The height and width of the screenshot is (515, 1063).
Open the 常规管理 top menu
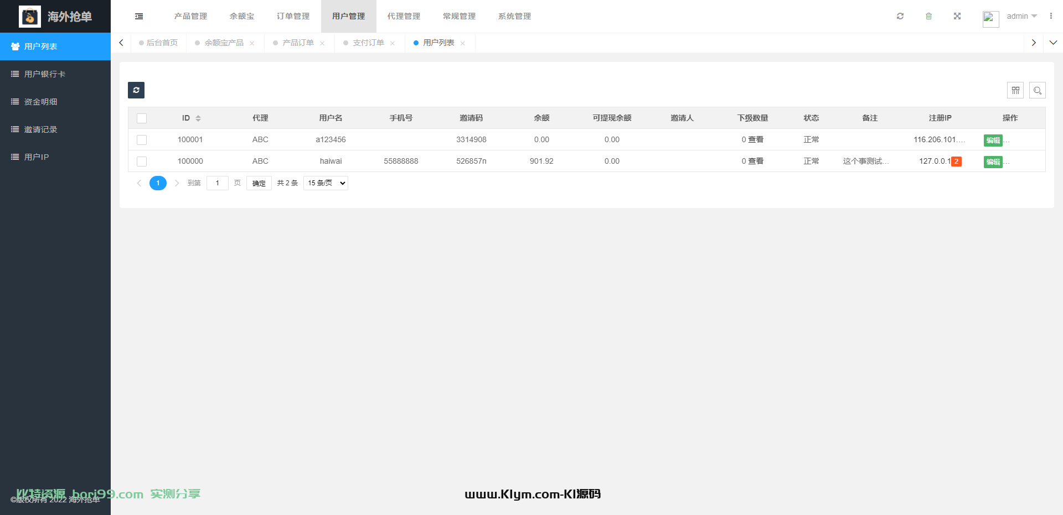459,16
